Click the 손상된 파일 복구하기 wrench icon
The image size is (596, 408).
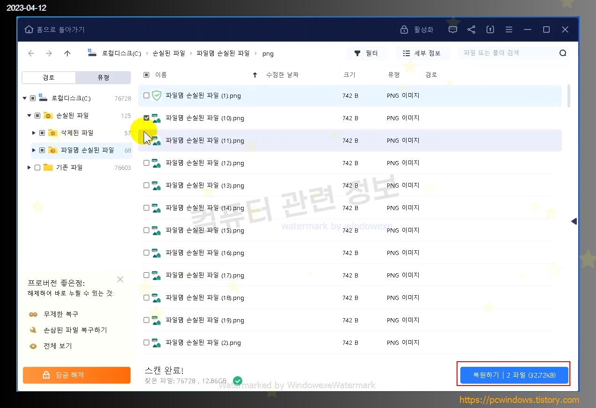tap(33, 330)
